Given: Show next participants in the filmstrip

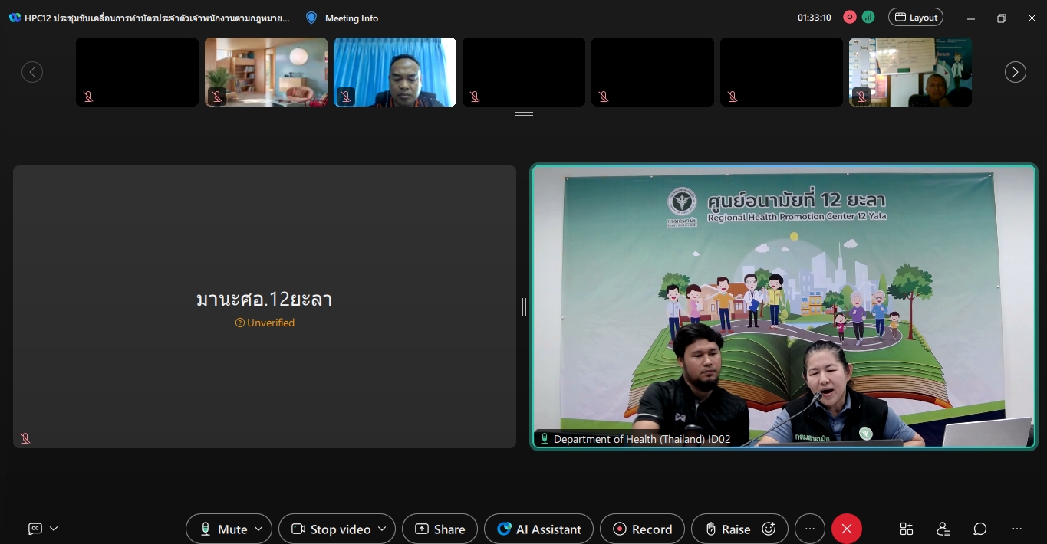Looking at the screenshot, I should (x=1016, y=72).
